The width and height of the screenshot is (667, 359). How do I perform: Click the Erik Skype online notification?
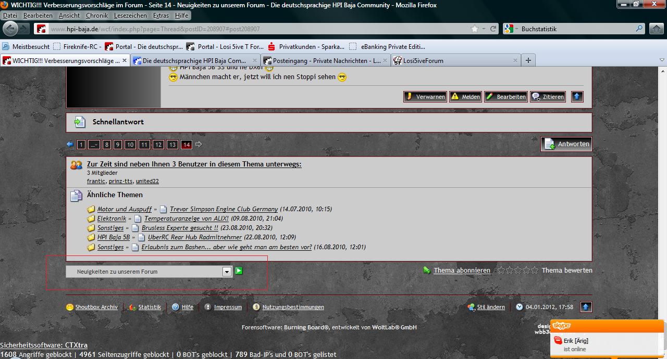(x=607, y=344)
